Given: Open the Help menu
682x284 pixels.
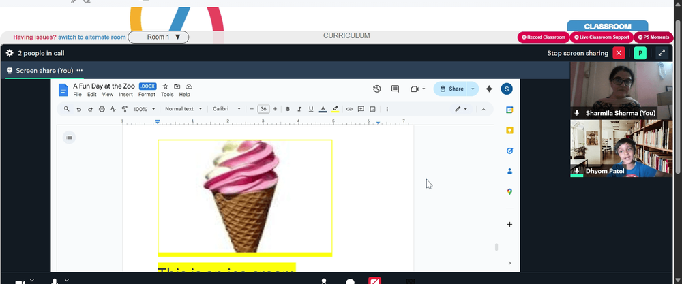Looking at the screenshot, I should click(x=184, y=94).
